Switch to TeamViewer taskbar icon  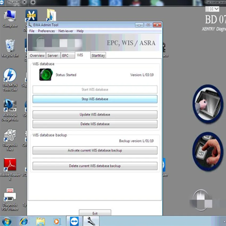click(74, 221)
